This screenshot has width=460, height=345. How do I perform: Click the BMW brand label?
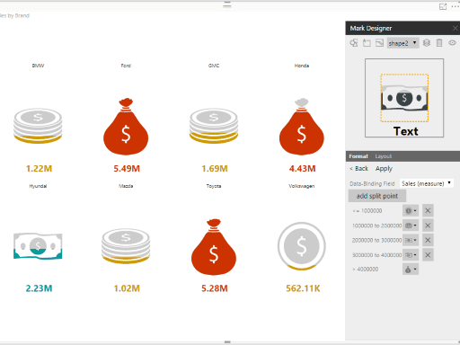38,66
